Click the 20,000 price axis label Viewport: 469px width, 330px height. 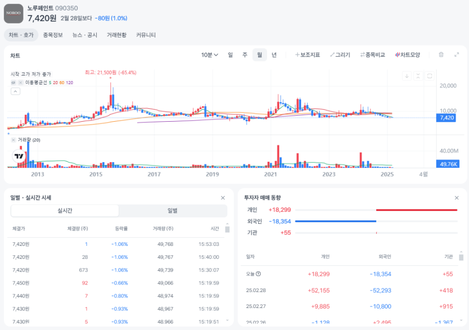point(448,86)
